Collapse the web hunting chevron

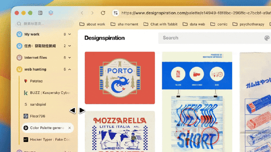click(x=69, y=69)
